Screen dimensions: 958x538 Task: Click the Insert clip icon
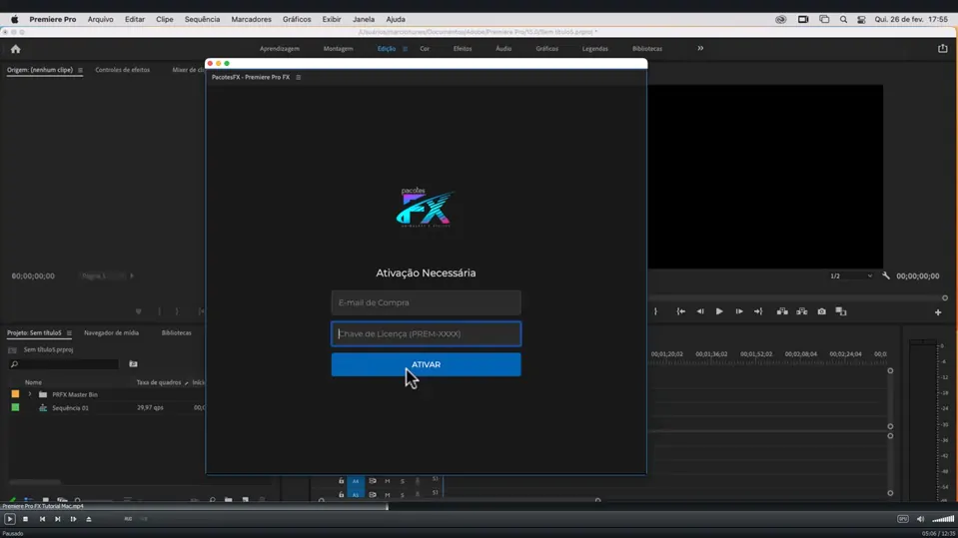coord(782,311)
